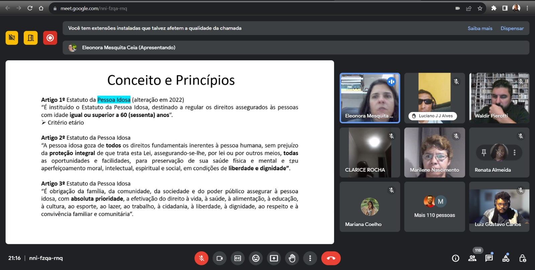This screenshot has height=270, width=535.
Task: Unmute microphone with red mic button
Action: click(x=201, y=258)
